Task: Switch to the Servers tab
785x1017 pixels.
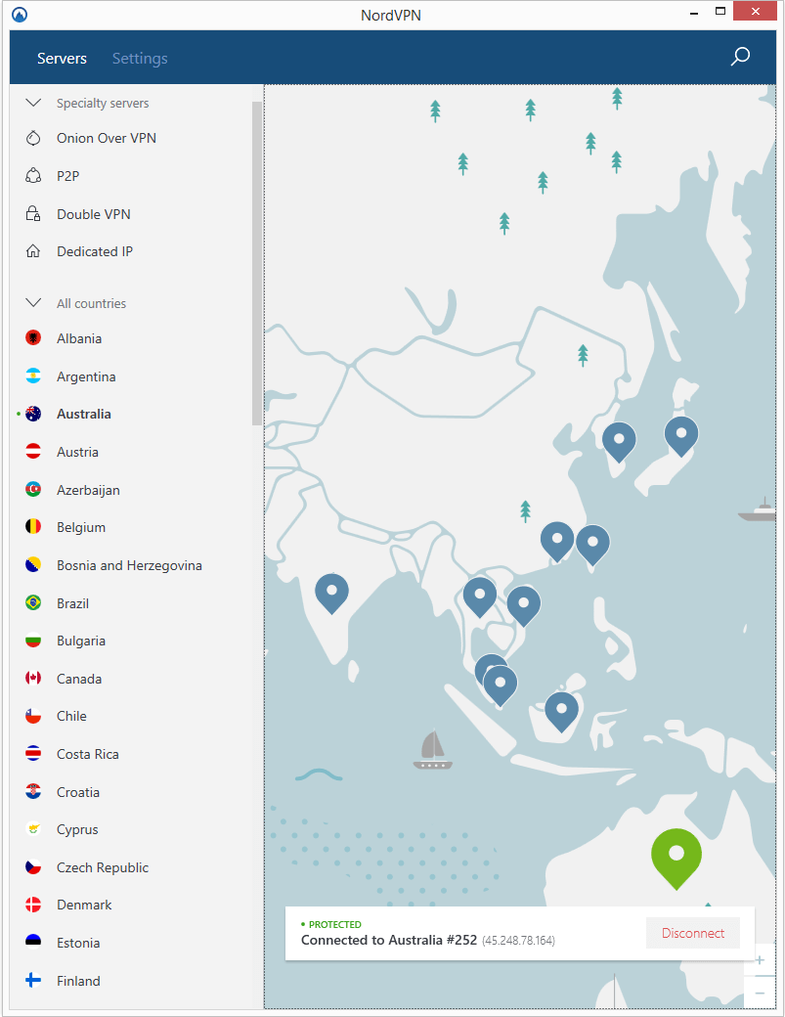Action: coord(62,59)
